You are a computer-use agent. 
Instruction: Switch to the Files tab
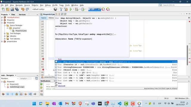13,15
